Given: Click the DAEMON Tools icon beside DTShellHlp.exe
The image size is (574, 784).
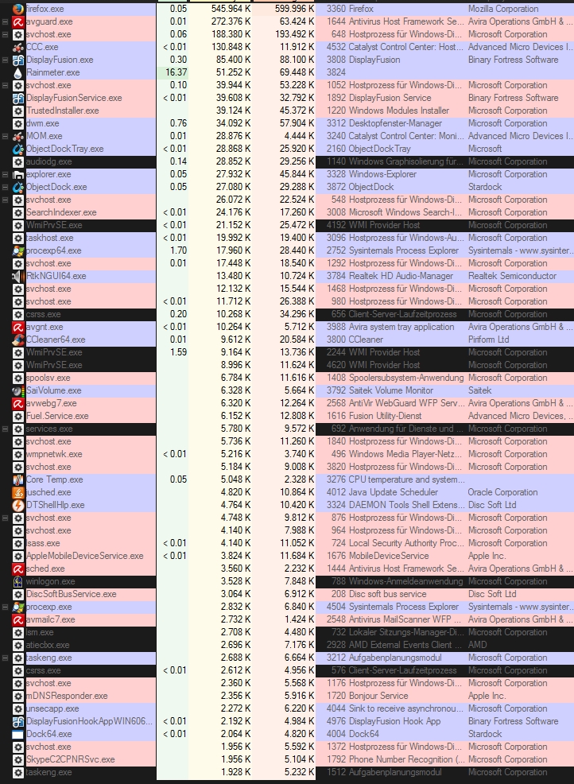Looking at the screenshot, I should (x=18, y=505).
